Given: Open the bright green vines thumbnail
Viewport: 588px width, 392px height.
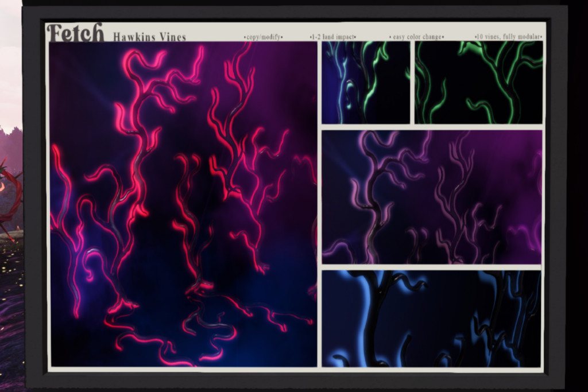Looking at the screenshot, I should pos(478,82).
